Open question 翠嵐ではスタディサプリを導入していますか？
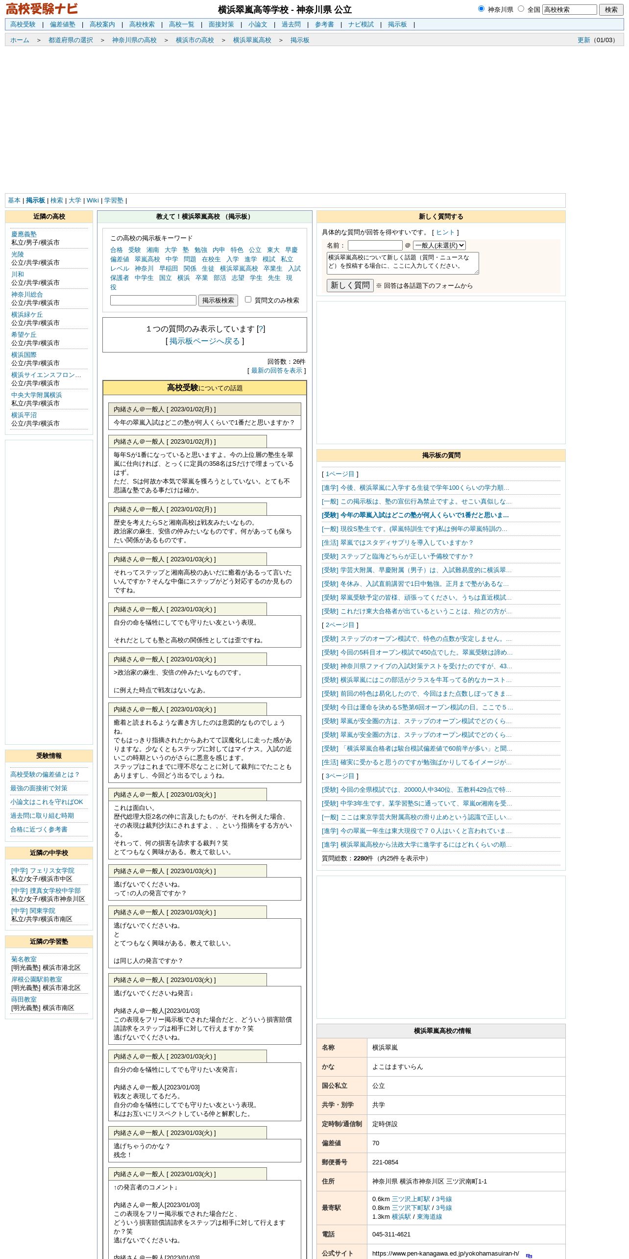 point(398,543)
